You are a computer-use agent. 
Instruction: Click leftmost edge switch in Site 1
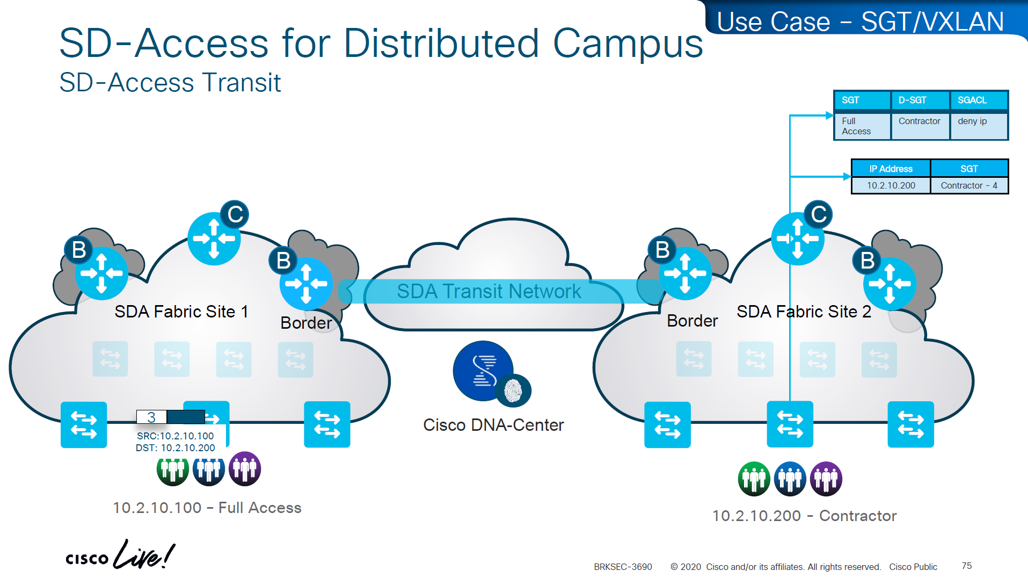pos(84,424)
